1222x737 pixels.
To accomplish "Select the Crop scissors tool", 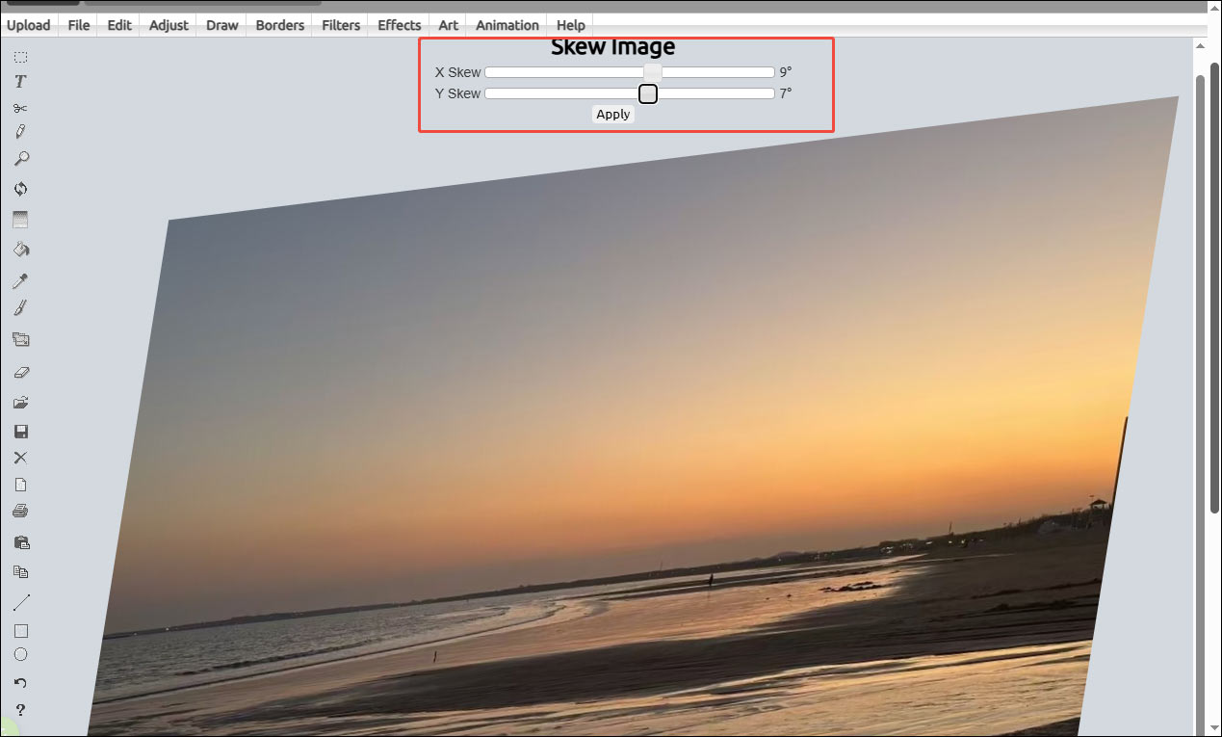I will (20, 108).
